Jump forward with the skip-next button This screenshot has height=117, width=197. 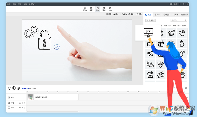pyautogui.click(x=18, y=88)
